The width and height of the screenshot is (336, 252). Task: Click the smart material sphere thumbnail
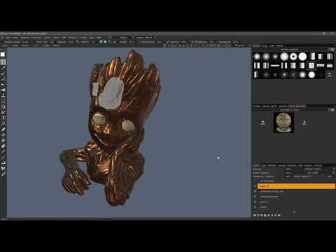pyautogui.click(x=283, y=122)
